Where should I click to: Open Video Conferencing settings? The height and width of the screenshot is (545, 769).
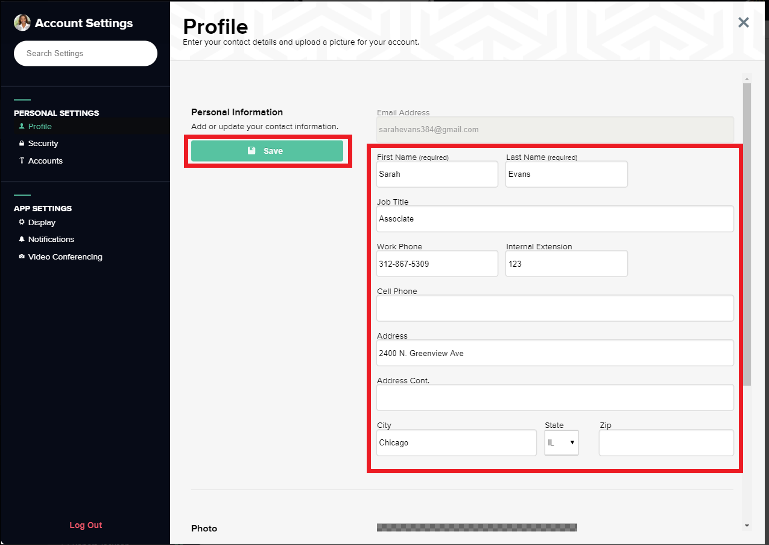(65, 257)
